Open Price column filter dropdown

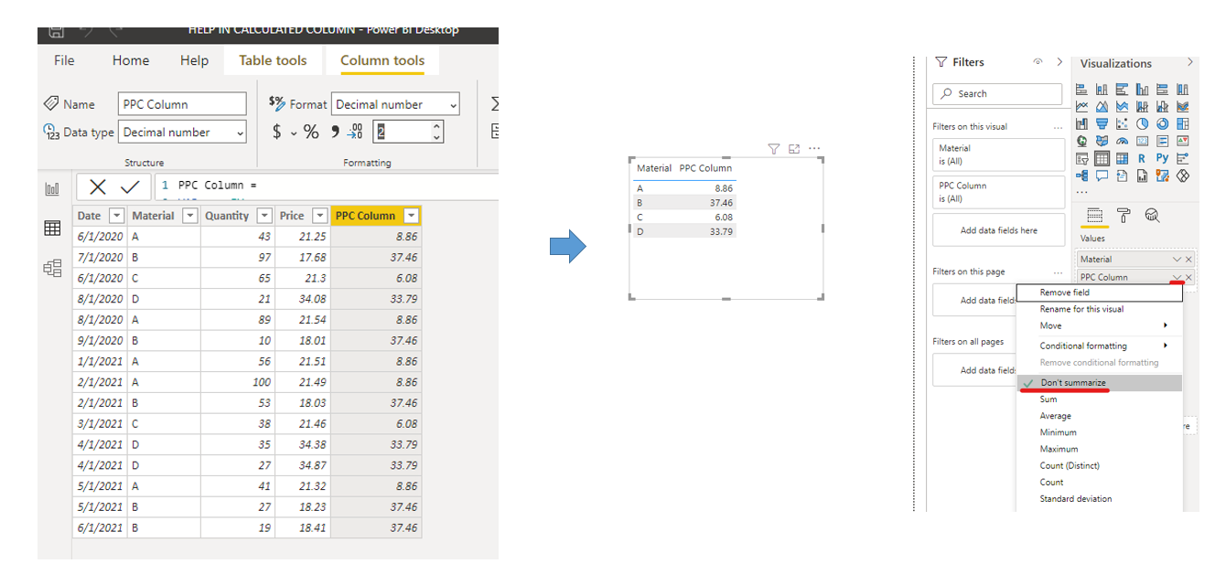(319, 217)
